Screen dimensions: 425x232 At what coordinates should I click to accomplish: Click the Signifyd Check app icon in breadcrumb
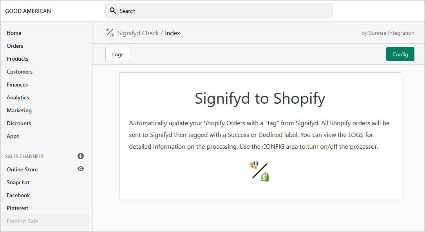[110, 33]
